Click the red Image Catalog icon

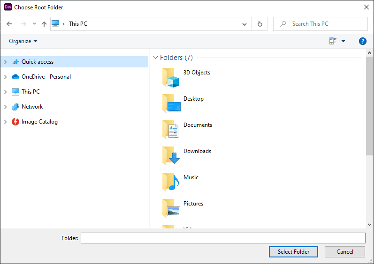15,122
